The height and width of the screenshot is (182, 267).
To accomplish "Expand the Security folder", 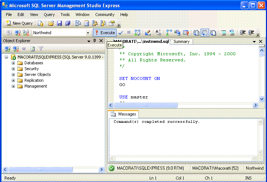I will [13, 69].
